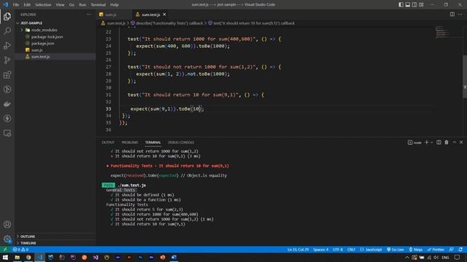The height and width of the screenshot is (262, 467).
Task: Switch to the sum.js editor tab
Action: (x=111, y=15)
